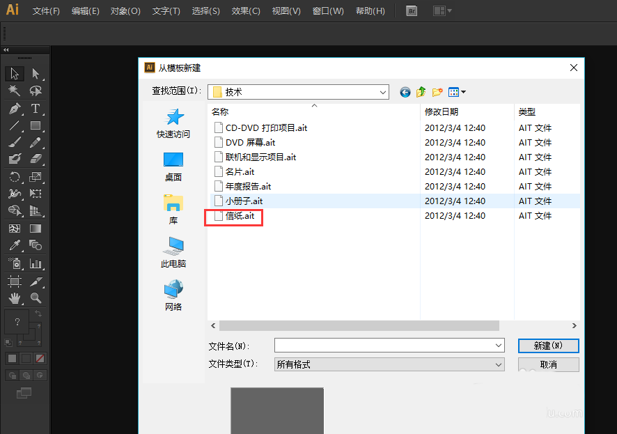Pick the Magic Wand tool

(14, 91)
